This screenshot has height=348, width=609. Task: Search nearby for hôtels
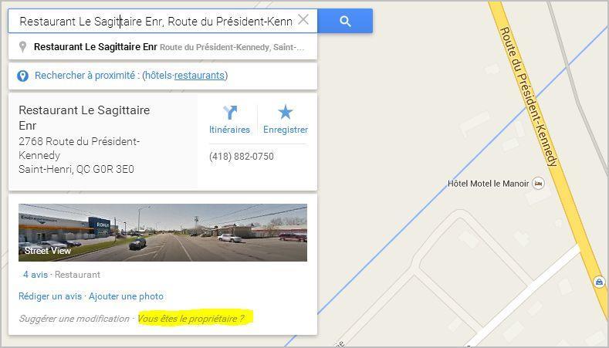tap(158, 76)
